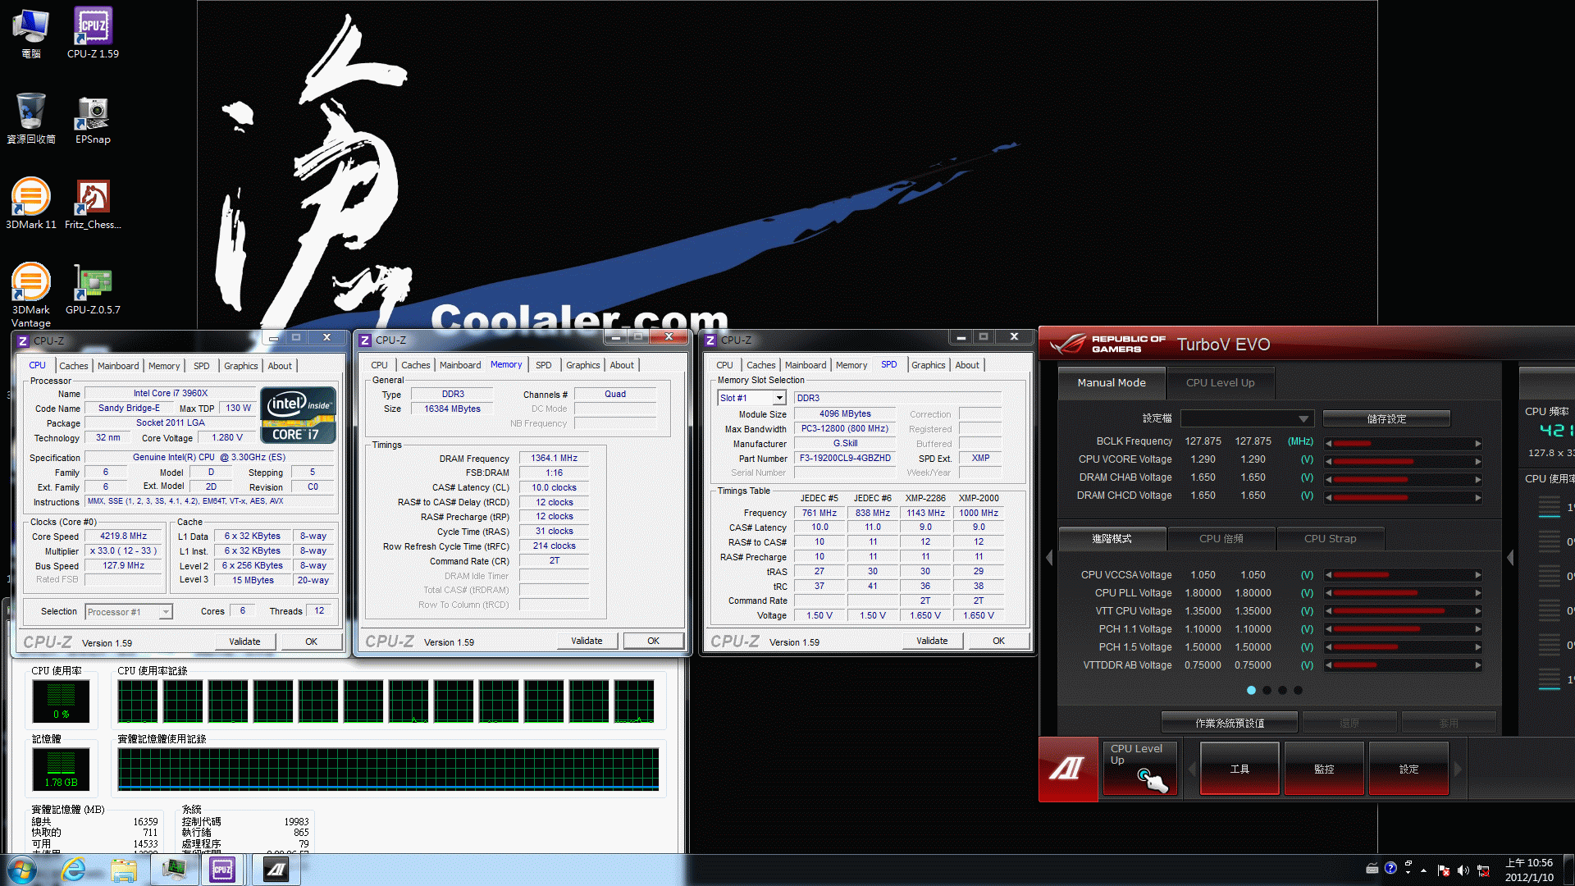
Task: Click the CPU VCORE Voltage 1.290 target value
Action: 1253,459
